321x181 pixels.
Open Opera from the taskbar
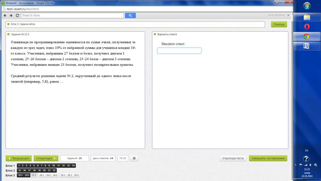(306, 27)
